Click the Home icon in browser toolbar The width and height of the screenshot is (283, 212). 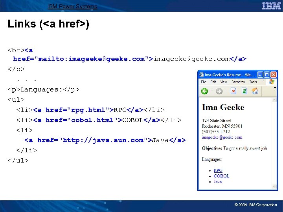255,91
